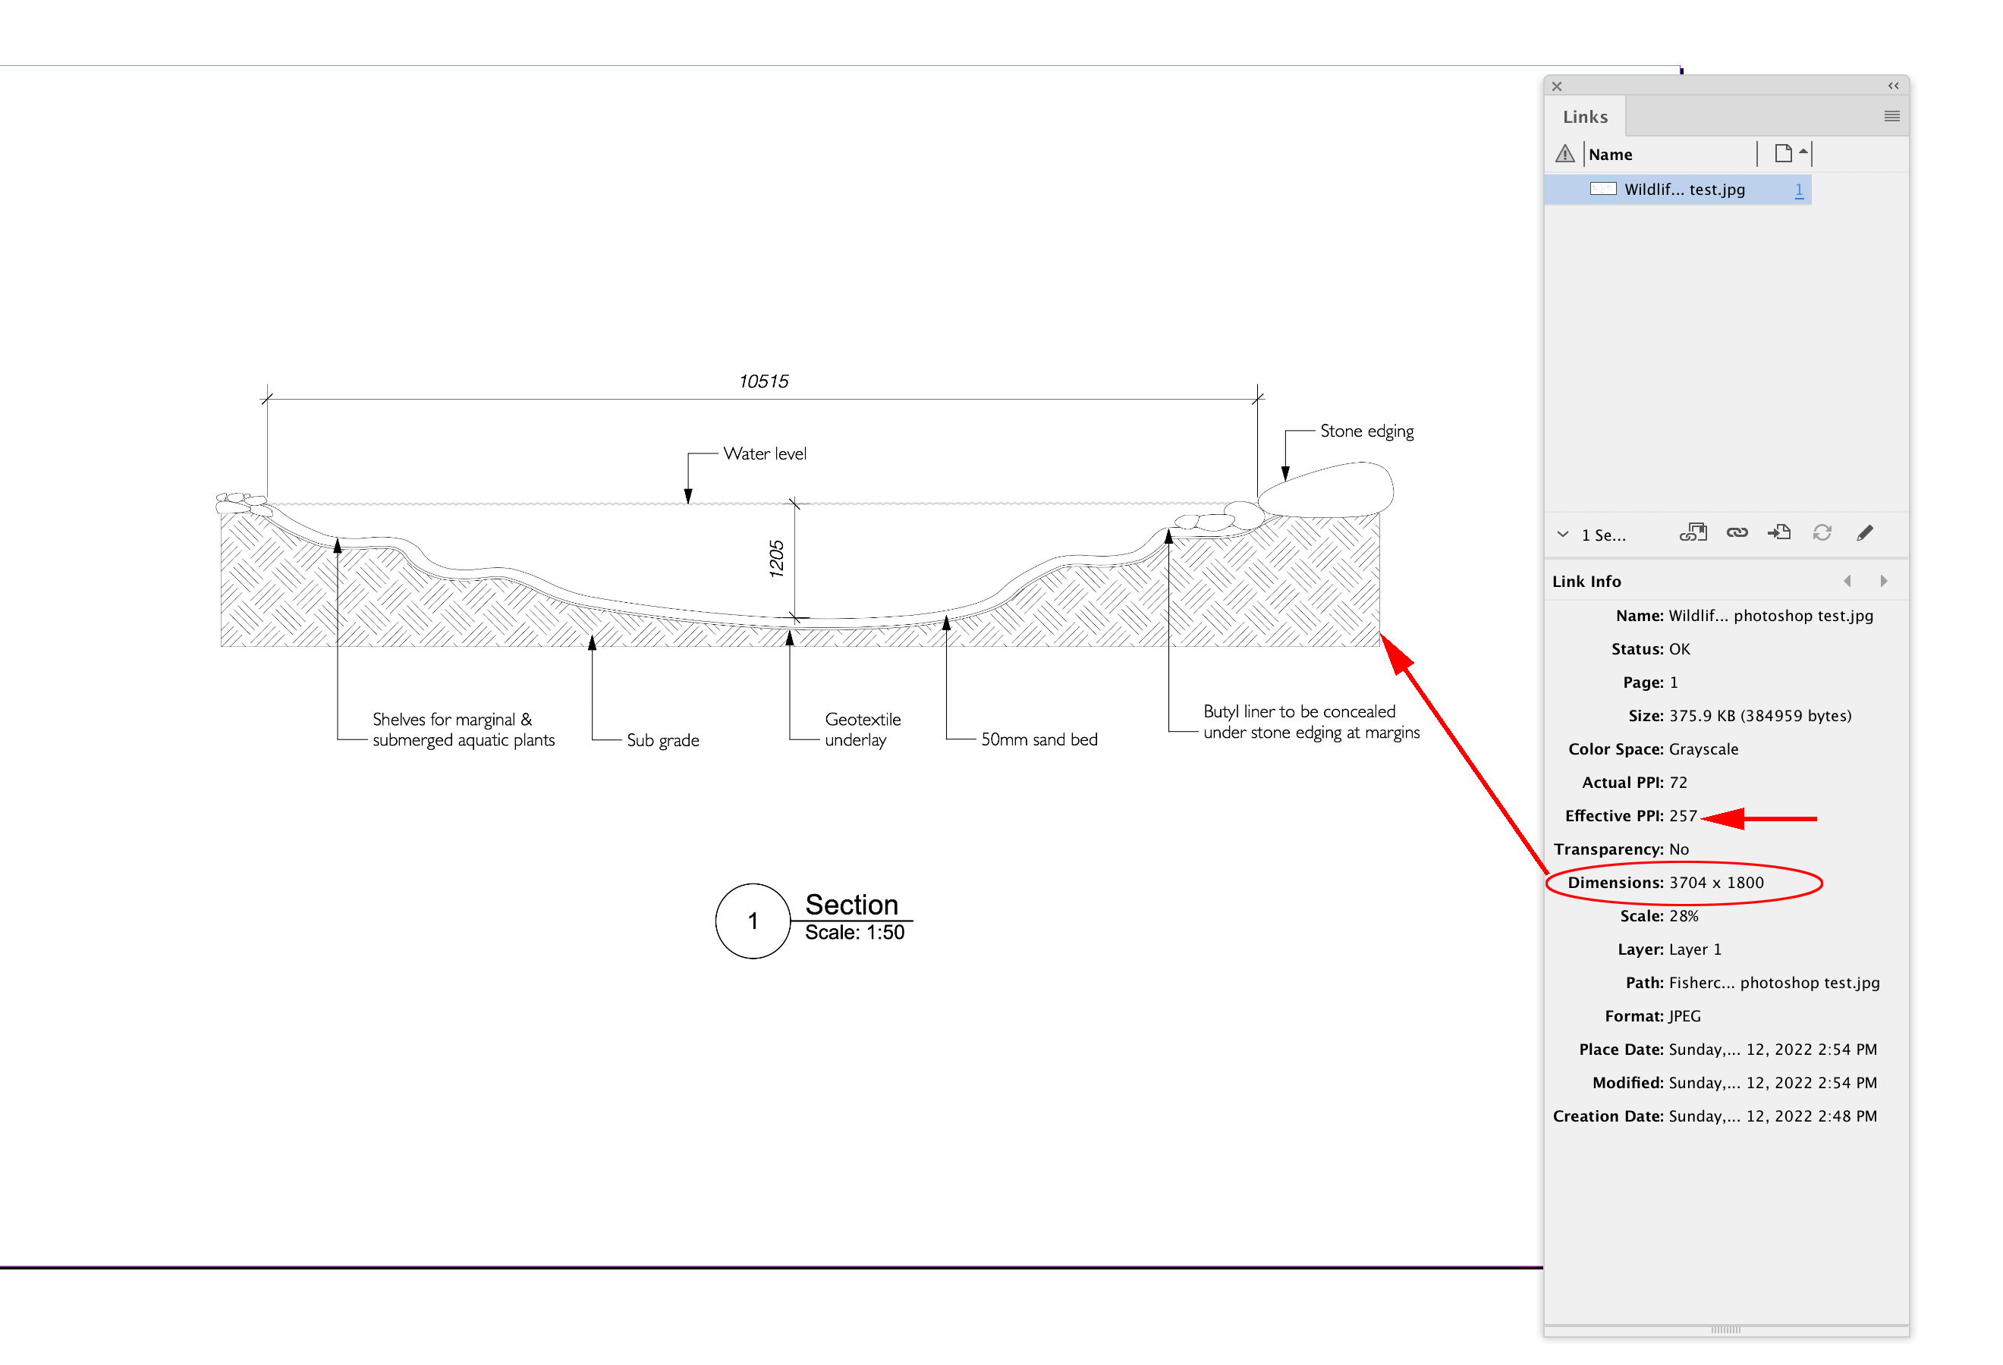The image size is (2003, 1365).
Task: Collapse the panel with the double-chevron icon
Action: [1893, 85]
